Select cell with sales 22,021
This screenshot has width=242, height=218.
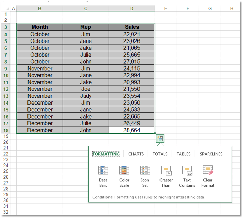132,34
